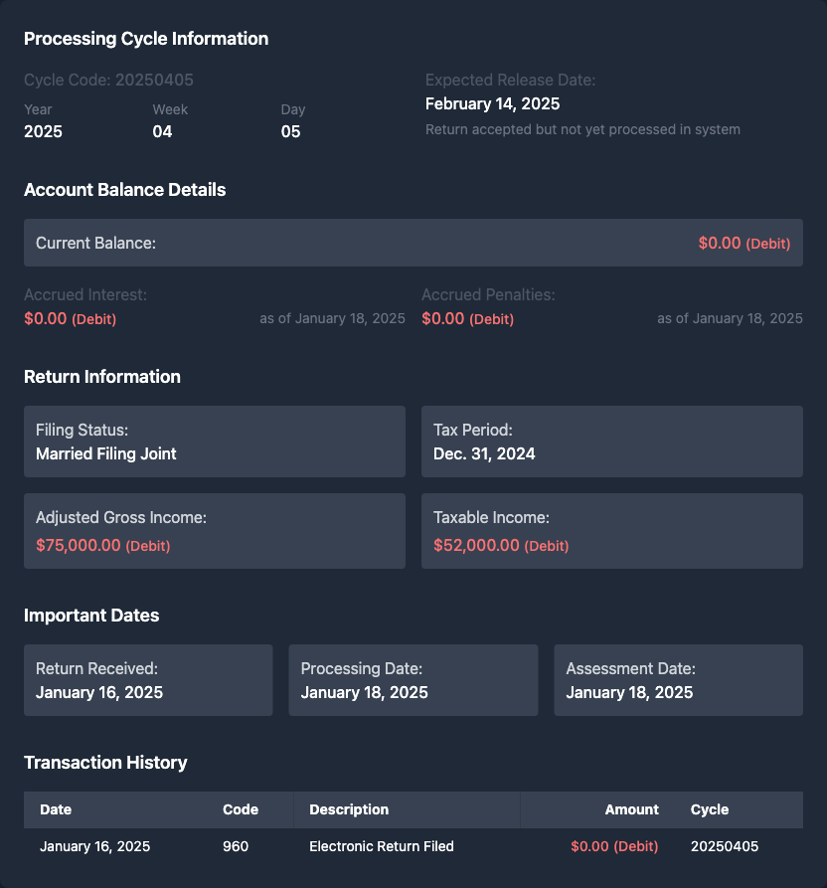Click the Amount column header
Viewport: 827px width, 888px height.
coord(631,809)
